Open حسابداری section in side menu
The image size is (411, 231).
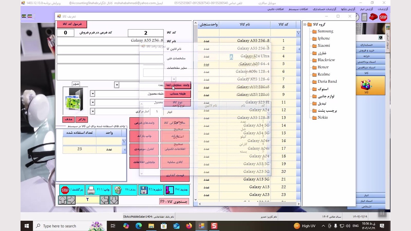point(366,45)
